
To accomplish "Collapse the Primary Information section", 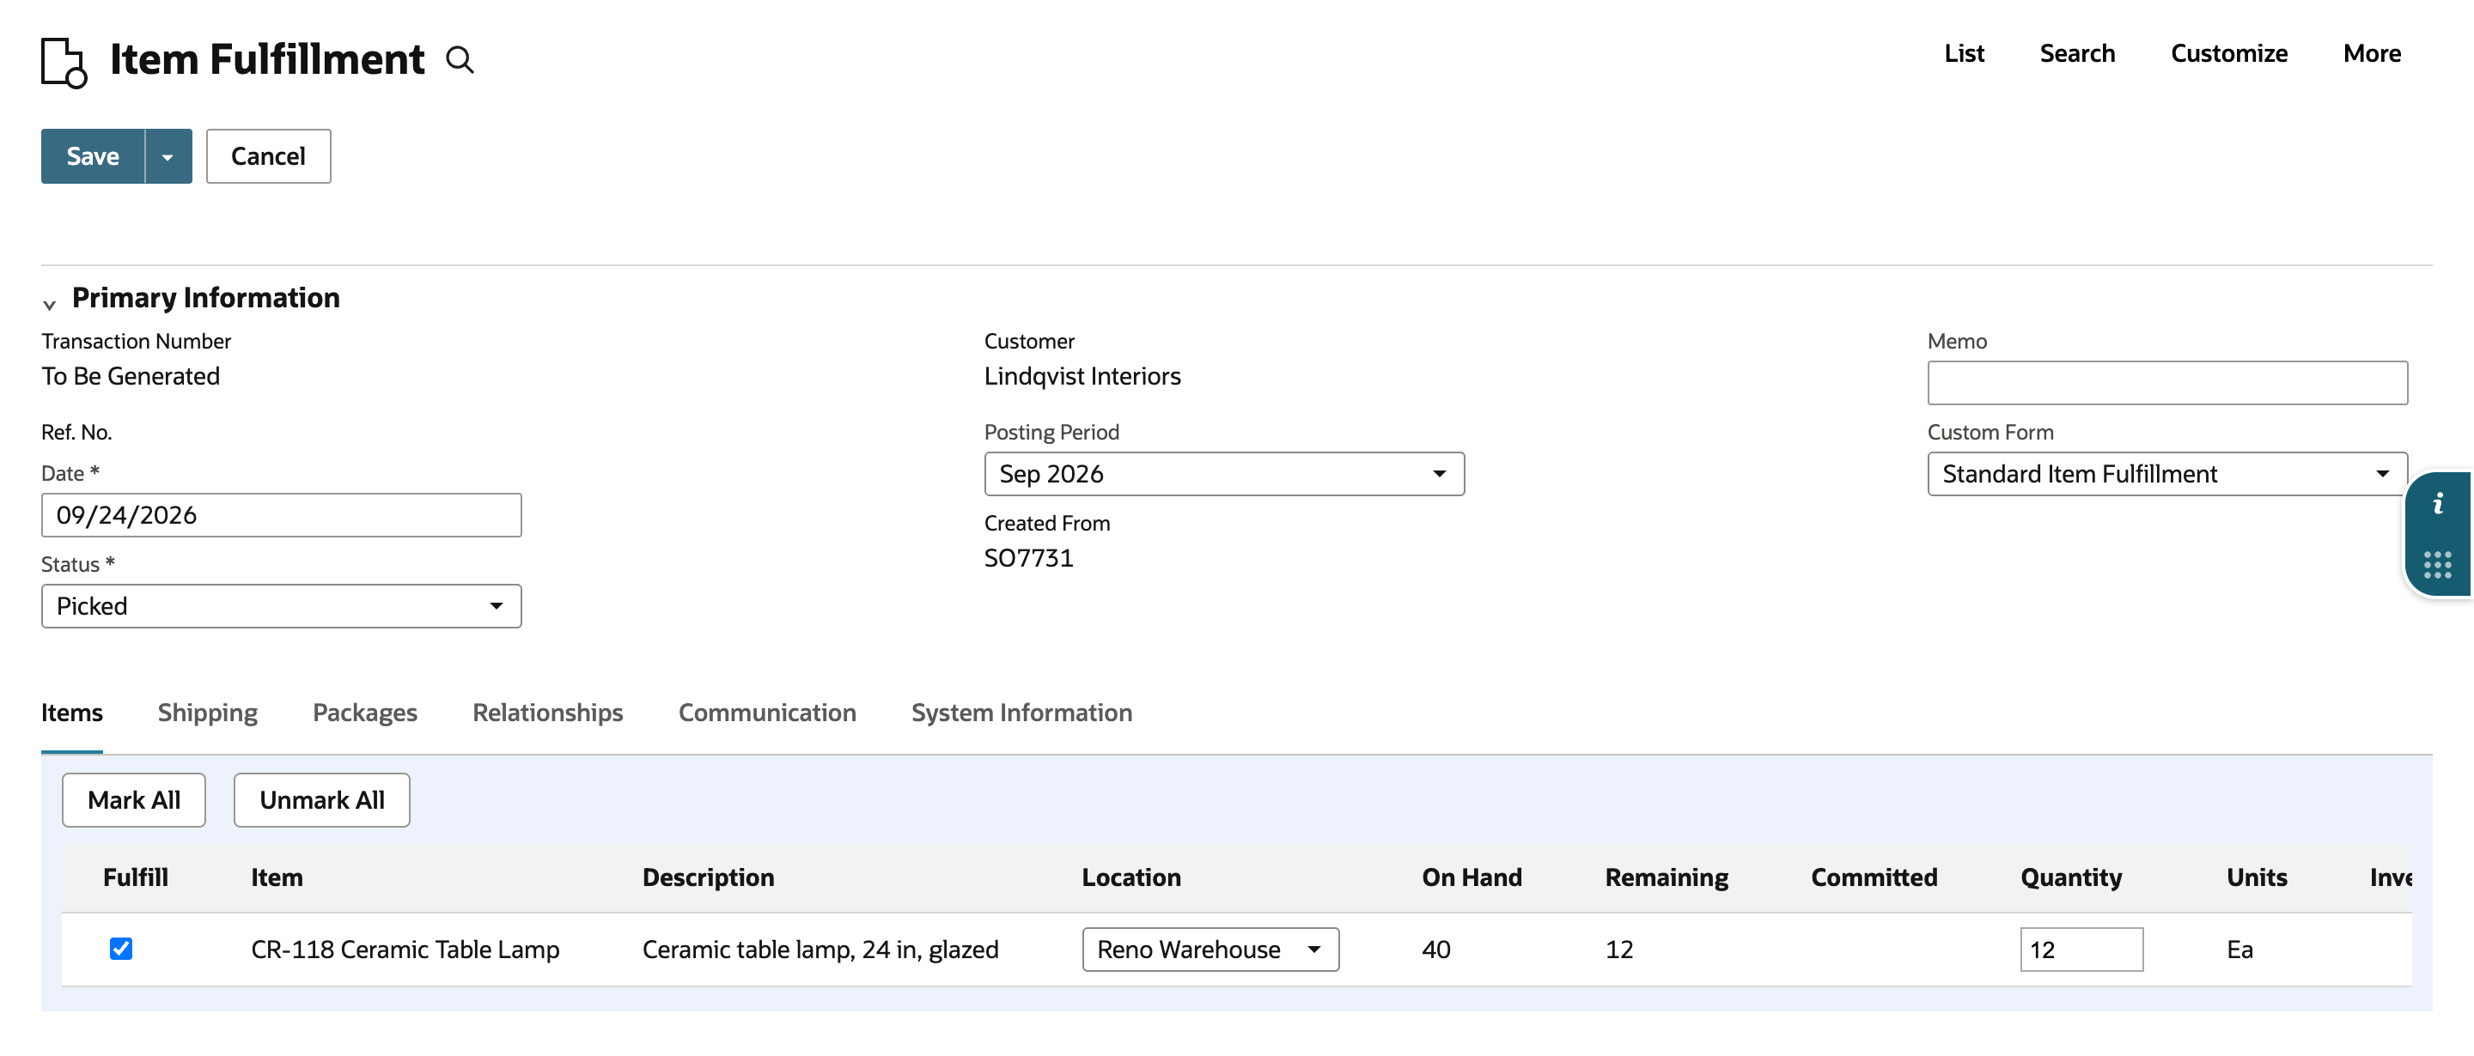I will tap(49, 304).
